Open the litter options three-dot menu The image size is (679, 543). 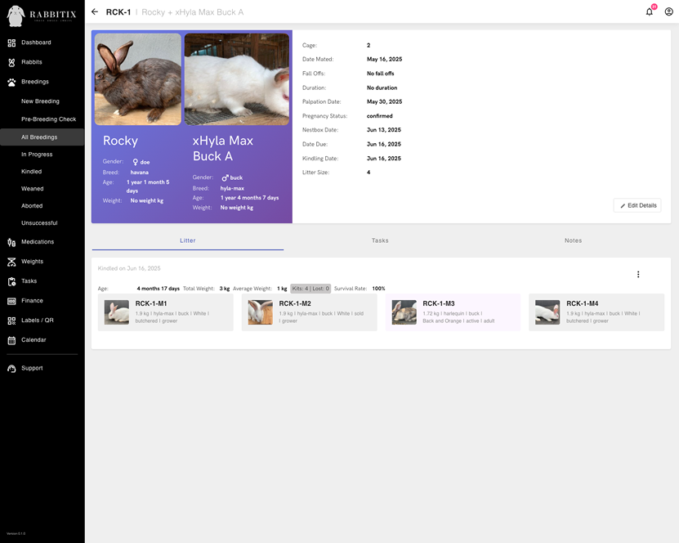(638, 274)
